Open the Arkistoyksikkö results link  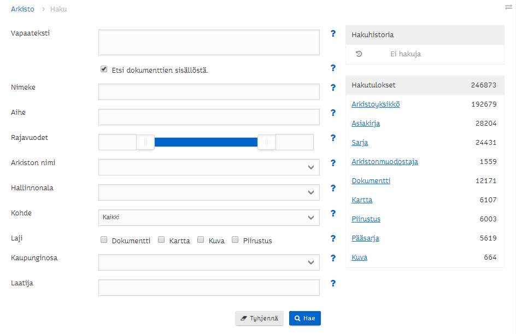point(376,104)
